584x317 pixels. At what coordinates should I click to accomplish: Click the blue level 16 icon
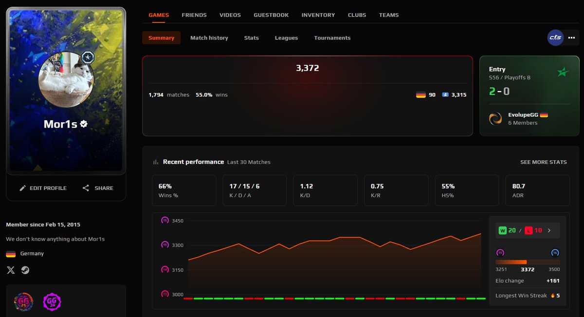[x=555, y=253]
